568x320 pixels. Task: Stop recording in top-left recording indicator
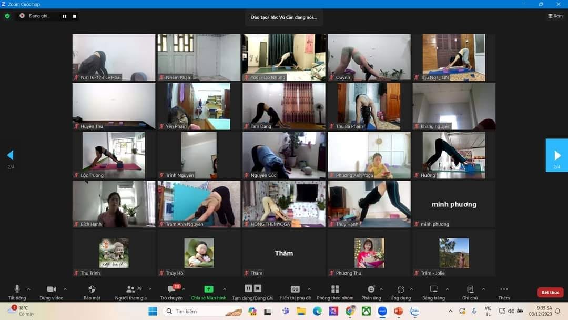74,16
